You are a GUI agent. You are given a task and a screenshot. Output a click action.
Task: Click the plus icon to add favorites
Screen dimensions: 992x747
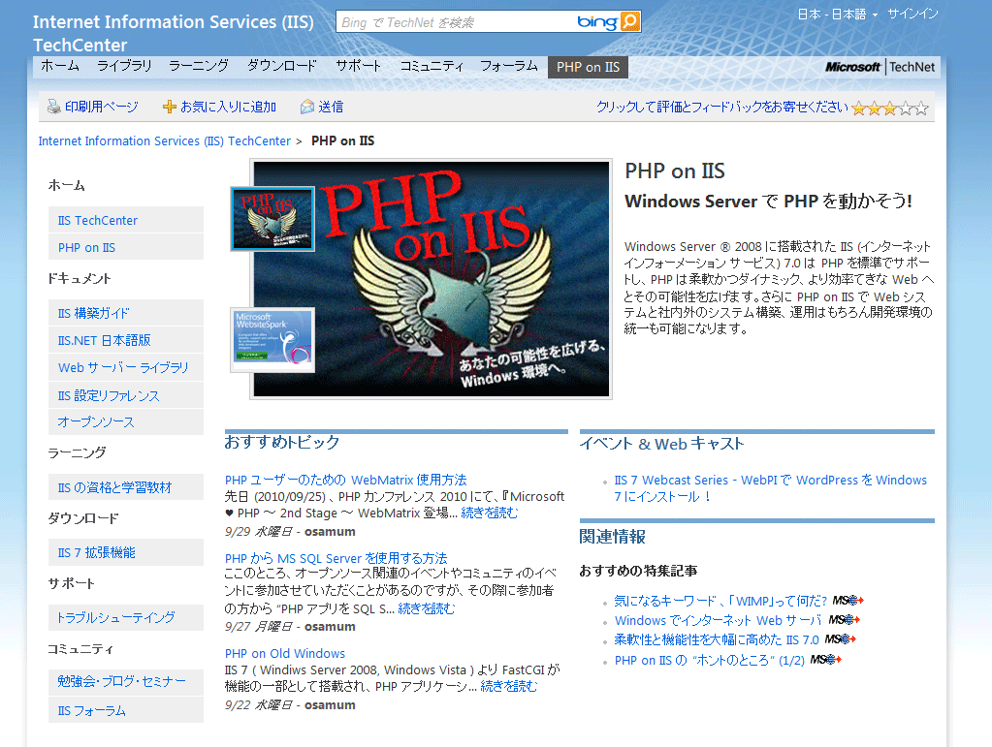169,107
